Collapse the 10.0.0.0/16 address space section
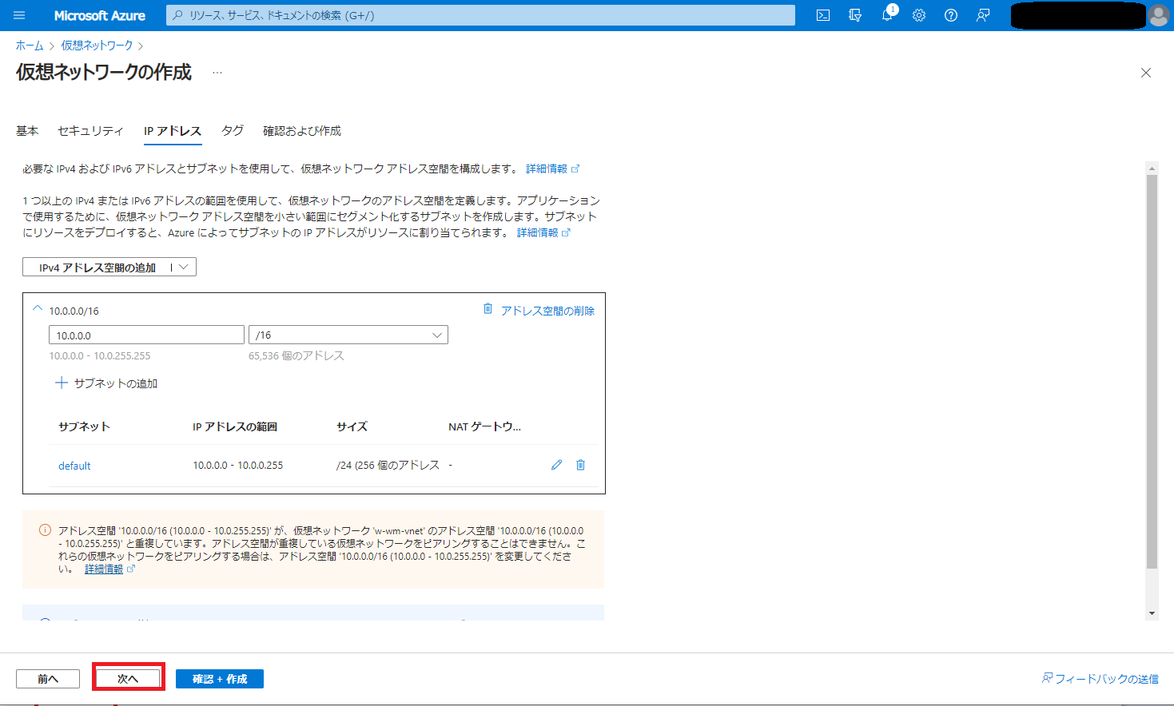The height and width of the screenshot is (706, 1174). coord(37,308)
